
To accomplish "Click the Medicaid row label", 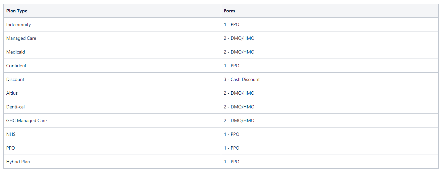I will (x=16, y=52).
